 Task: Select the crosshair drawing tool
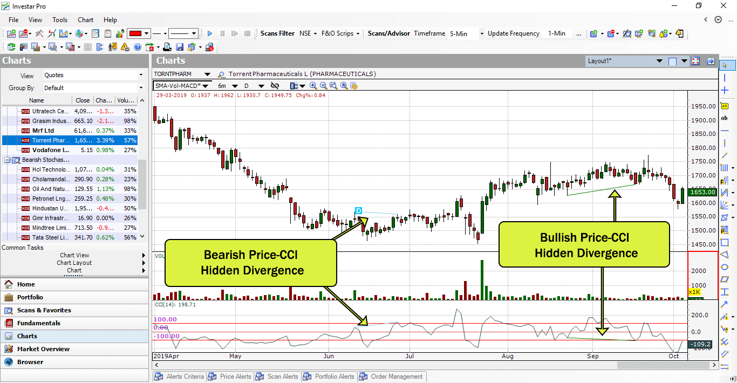(725, 90)
